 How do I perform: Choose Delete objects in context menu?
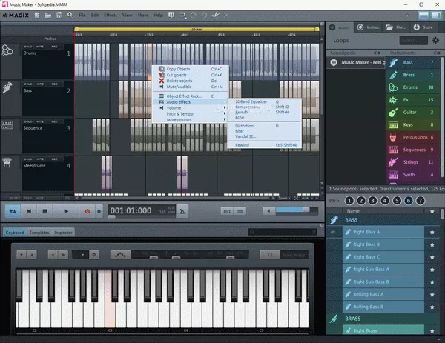190,81
